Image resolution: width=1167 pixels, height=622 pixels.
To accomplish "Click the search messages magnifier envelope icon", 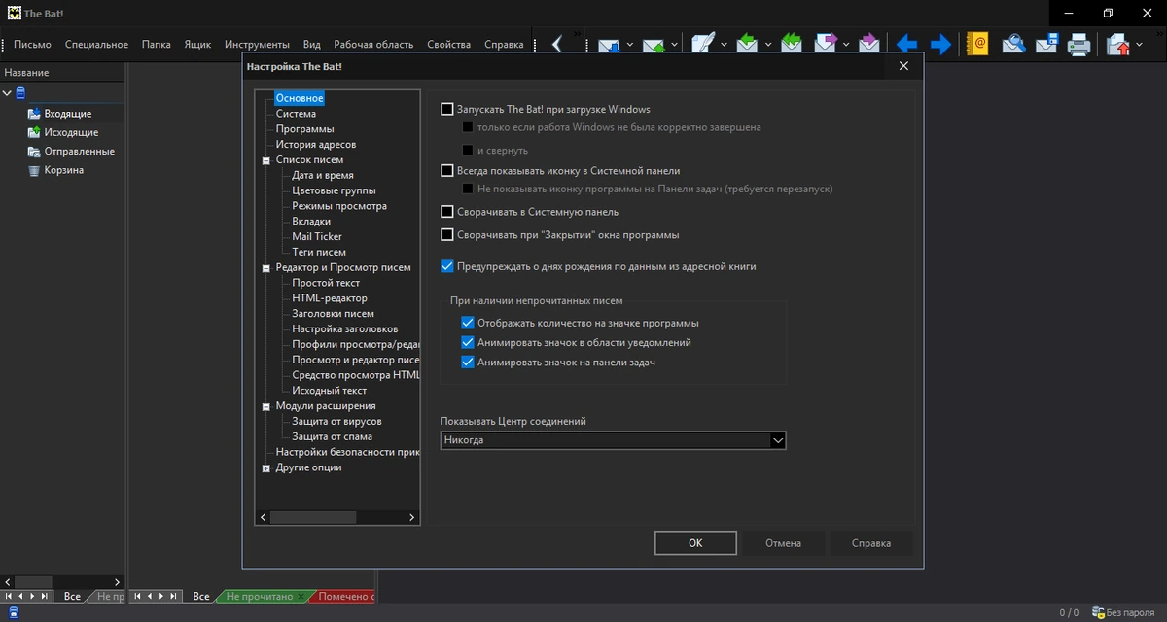I will [x=1013, y=44].
